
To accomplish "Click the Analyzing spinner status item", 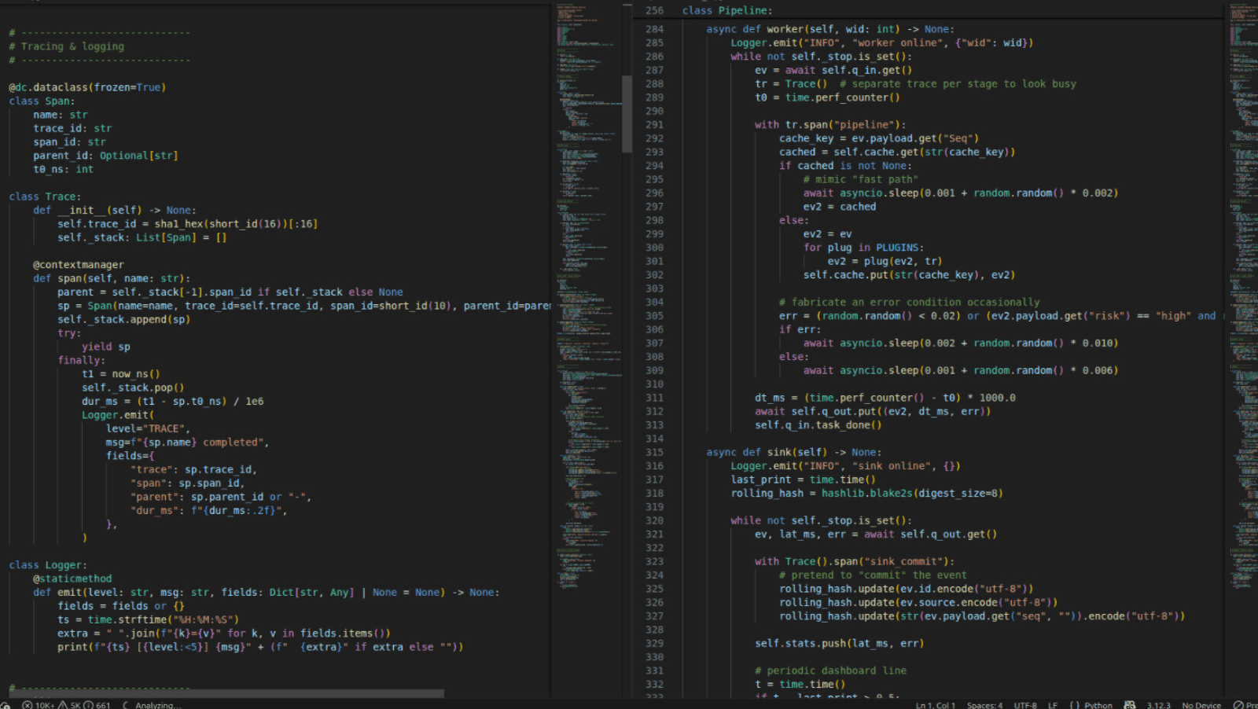I will 152,705.
